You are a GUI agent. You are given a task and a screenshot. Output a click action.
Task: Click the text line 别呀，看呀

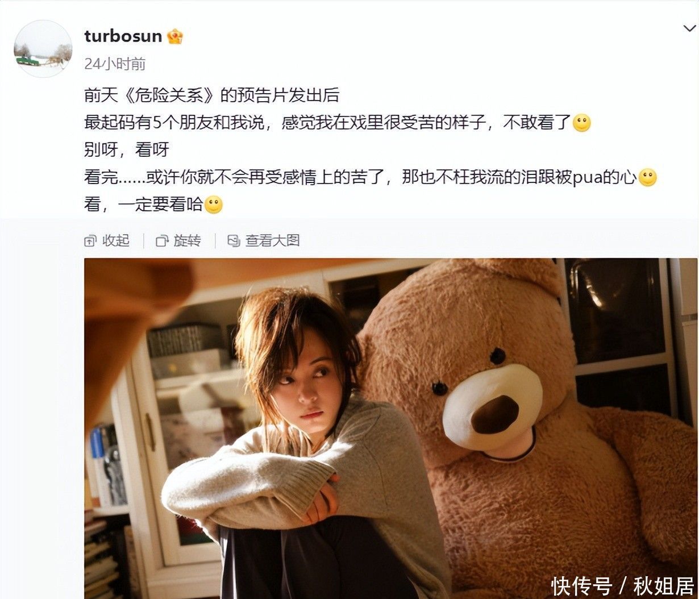(x=127, y=149)
